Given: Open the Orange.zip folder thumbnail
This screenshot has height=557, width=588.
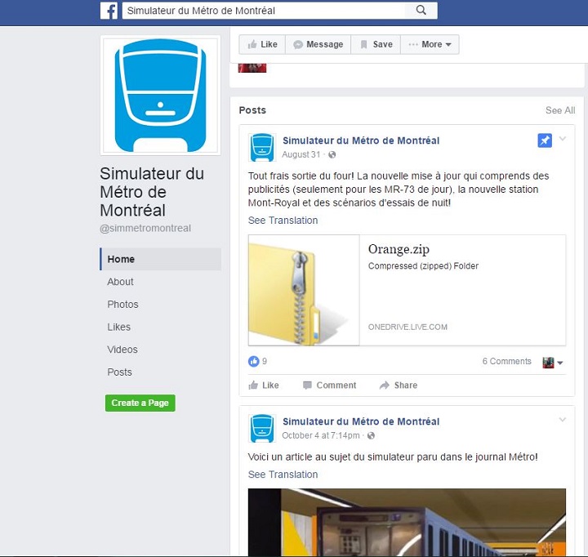Looking at the screenshot, I should tap(304, 290).
